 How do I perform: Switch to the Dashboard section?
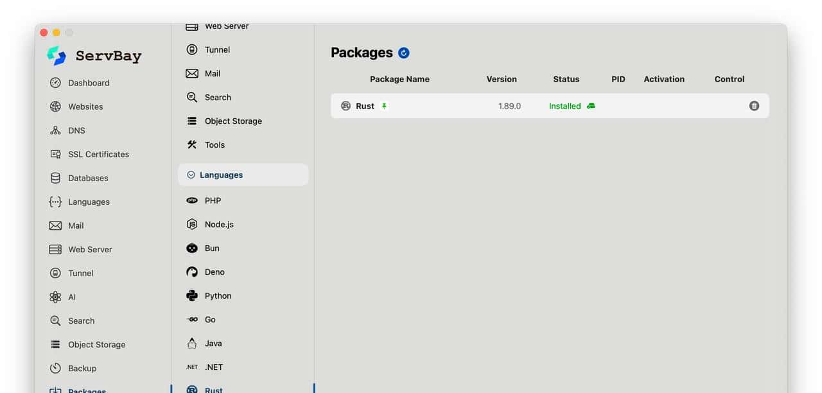[x=89, y=83]
